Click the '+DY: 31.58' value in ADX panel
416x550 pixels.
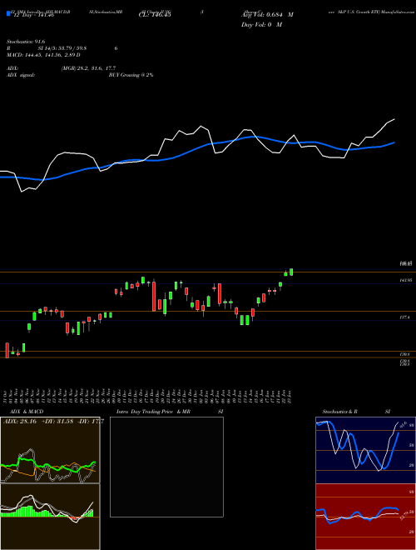pyautogui.click(x=57, y=422)
